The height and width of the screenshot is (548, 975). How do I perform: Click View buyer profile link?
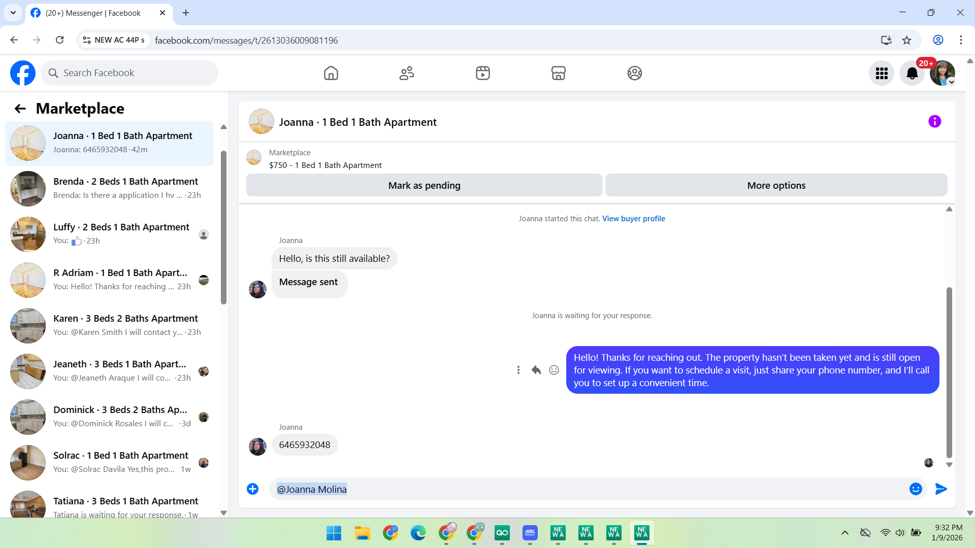click(x=633, y=219)
